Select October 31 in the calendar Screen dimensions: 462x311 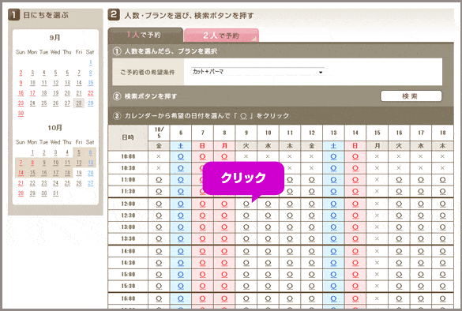[x=56, y=193]
